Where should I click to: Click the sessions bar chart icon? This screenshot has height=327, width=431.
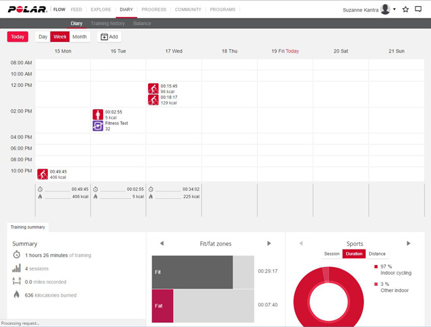pyautogui.click(x=16, y=268)
